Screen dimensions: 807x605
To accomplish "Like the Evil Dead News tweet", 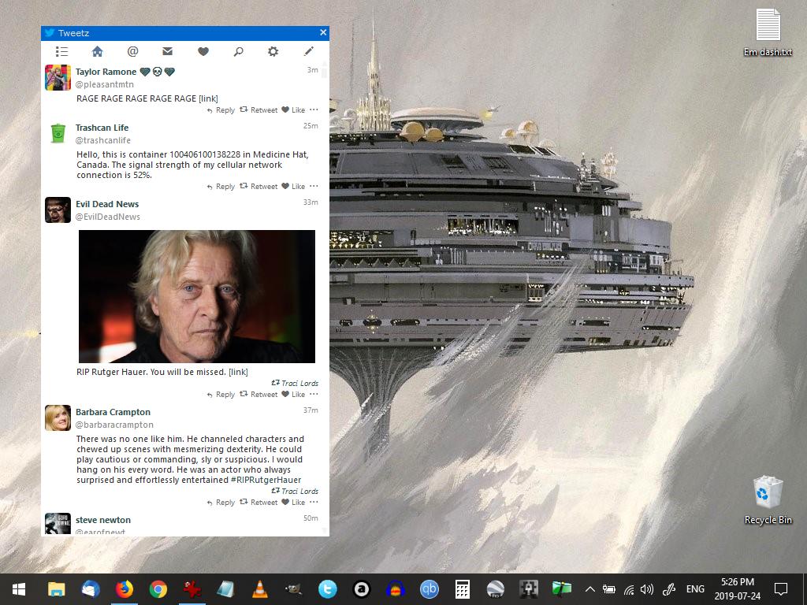I will (x=293, y=395).
